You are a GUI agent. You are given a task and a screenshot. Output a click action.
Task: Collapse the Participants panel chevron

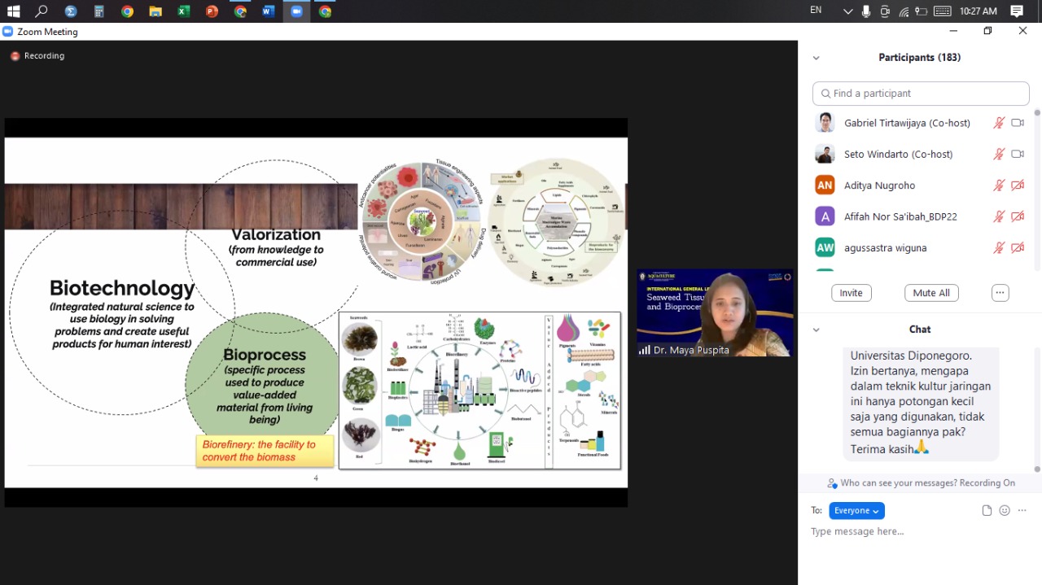816,58
